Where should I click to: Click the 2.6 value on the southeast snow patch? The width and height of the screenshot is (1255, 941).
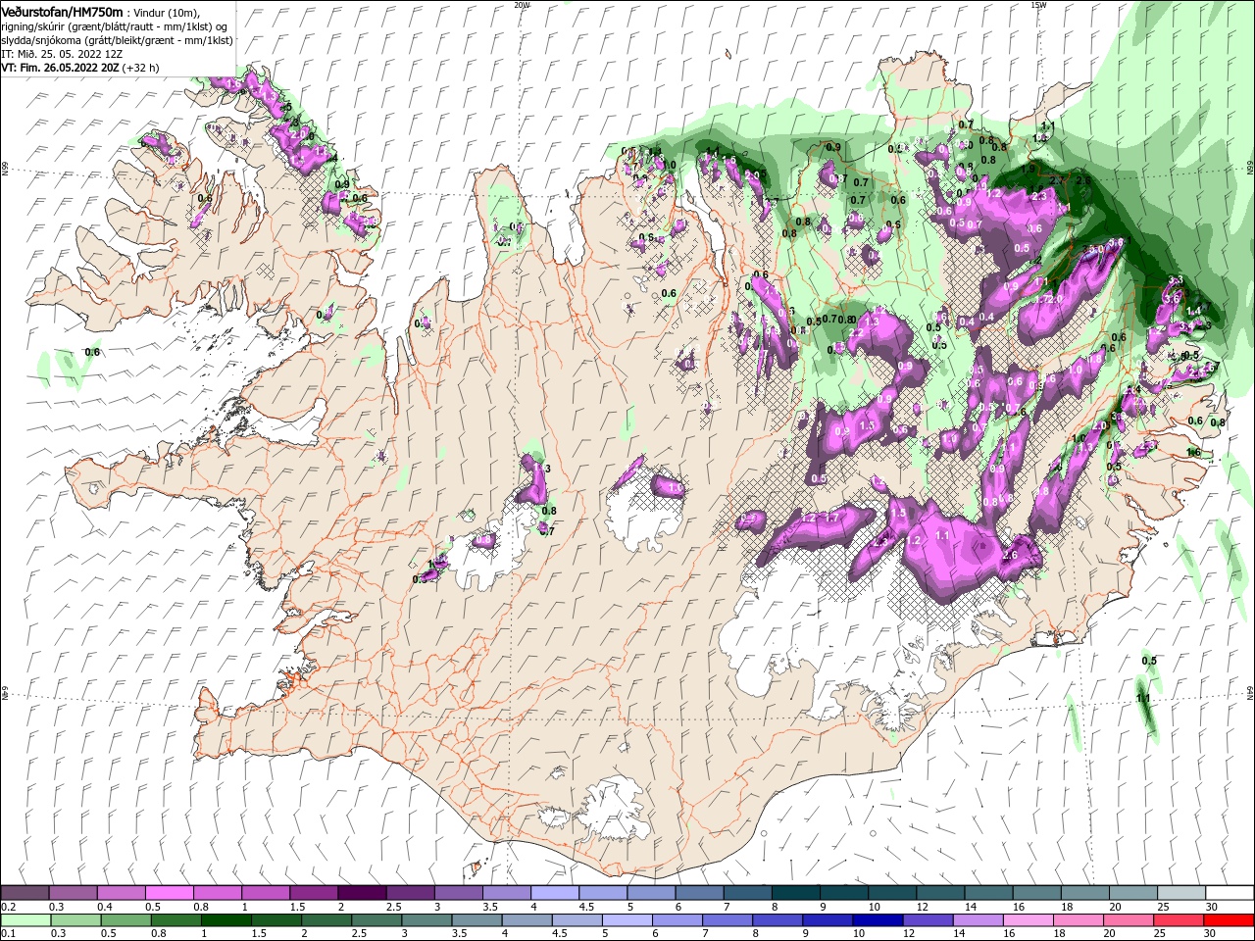point(1011,555)
